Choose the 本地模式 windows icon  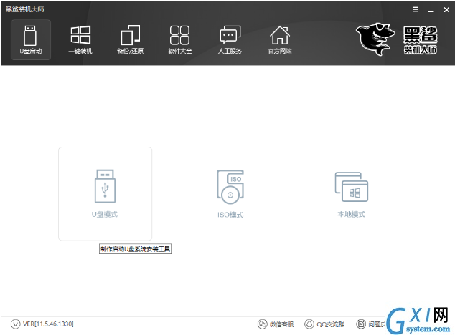(352, 187)
